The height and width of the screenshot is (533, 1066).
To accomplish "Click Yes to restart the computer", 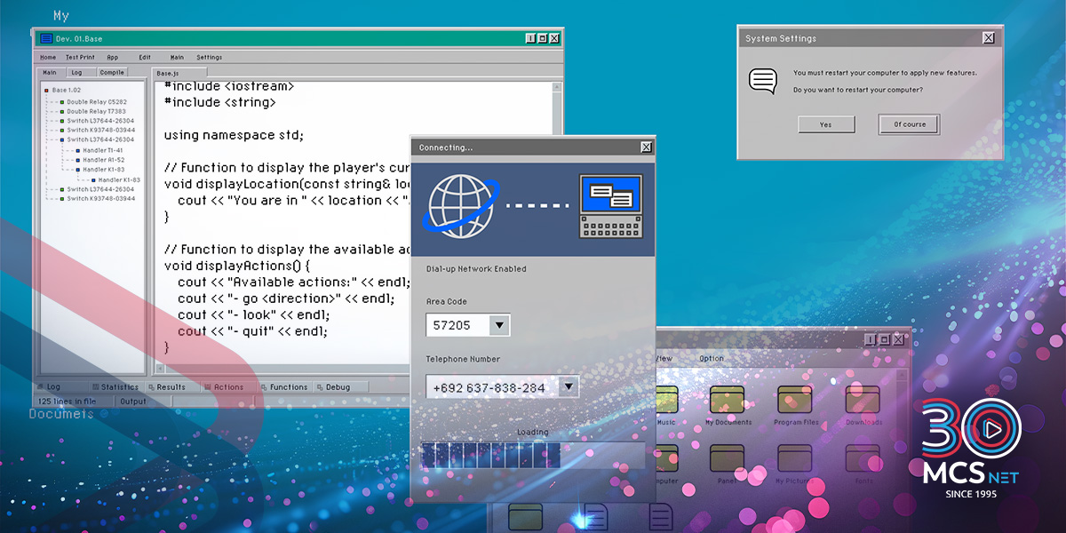I will coord(825,124).
